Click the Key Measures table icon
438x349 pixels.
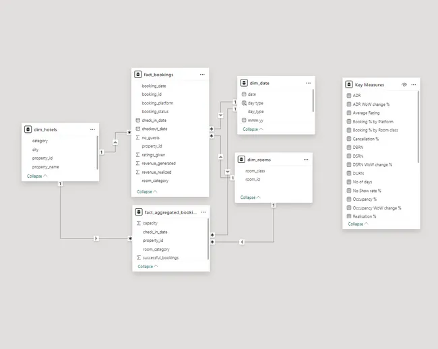349,85
